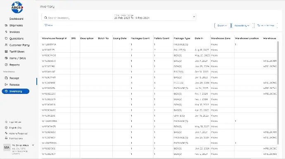Open the Notifications bell icon
285x159 pixels.
[6, 138]
